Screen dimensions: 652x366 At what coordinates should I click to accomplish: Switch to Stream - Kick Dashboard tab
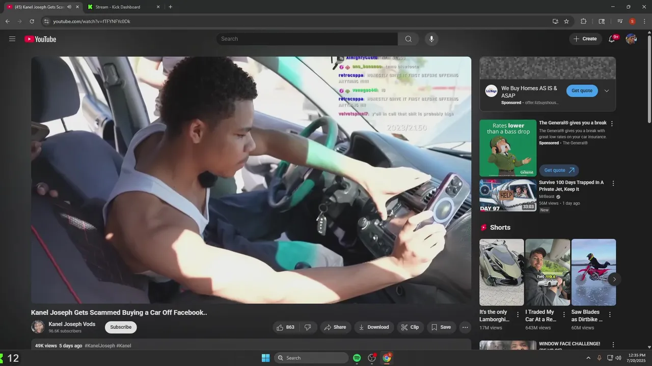click(x=123, y=7)
